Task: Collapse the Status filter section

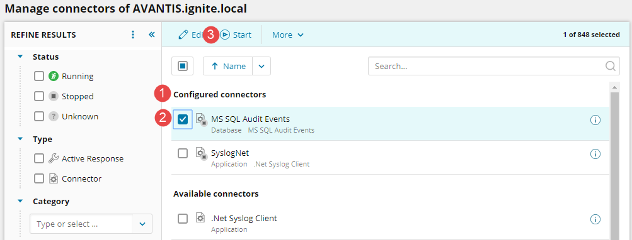Action: (21, 57)
